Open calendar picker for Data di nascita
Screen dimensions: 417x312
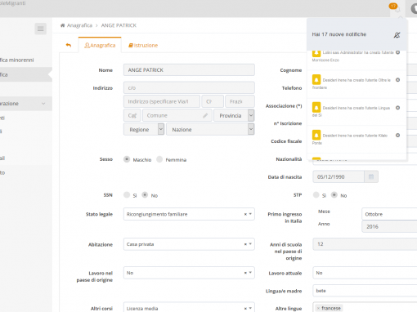[x=371, y=177]
